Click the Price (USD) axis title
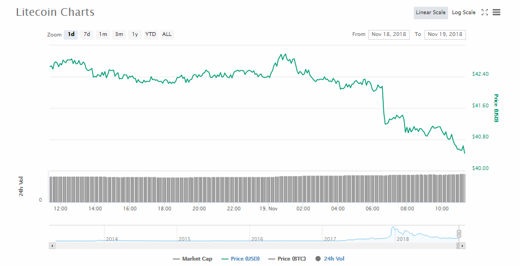The width and height of the screenshot is (520, 266). click(x=496, y=108)
